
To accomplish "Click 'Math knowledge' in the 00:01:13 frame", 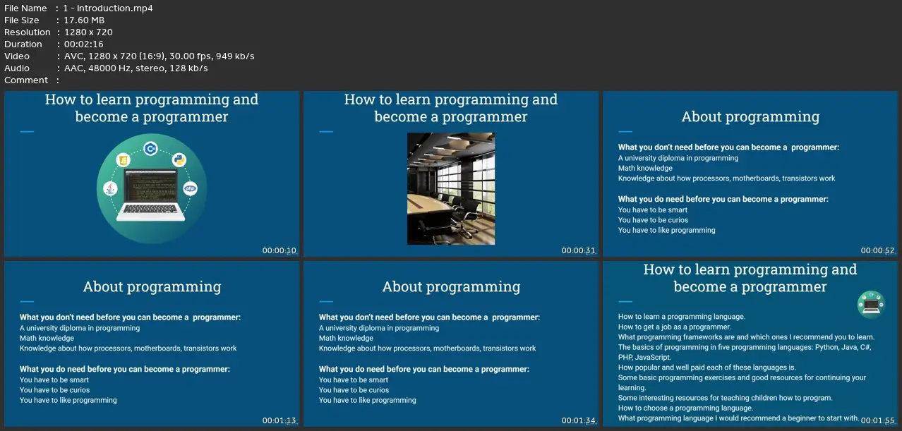I will 47,338.
